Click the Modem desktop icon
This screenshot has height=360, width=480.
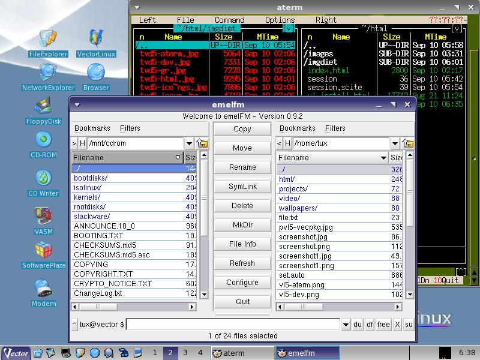43,289
